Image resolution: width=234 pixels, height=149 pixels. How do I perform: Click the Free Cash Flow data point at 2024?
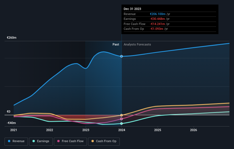121,119
